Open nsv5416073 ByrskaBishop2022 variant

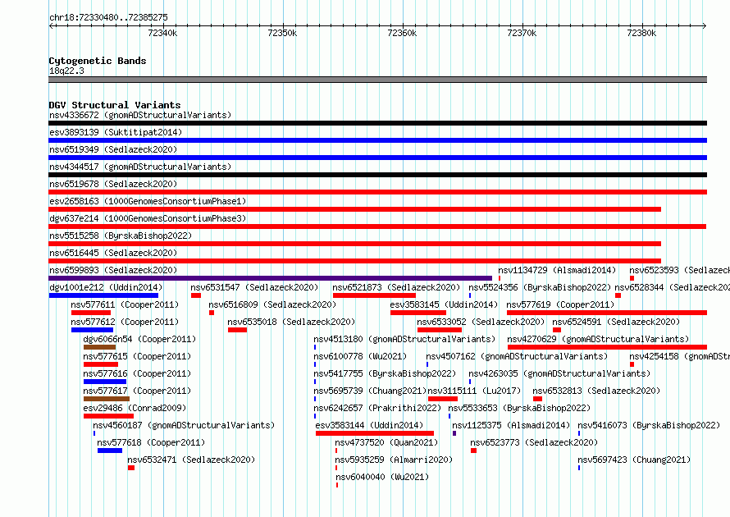click(649, 425)
